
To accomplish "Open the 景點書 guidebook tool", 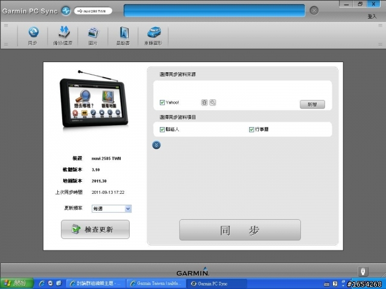I will pyautogui.click(x=123, y=36).
